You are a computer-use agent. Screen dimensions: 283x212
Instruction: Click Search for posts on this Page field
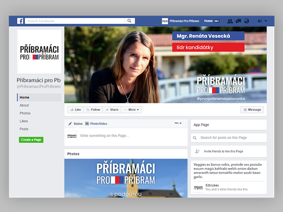click(229, 138)
